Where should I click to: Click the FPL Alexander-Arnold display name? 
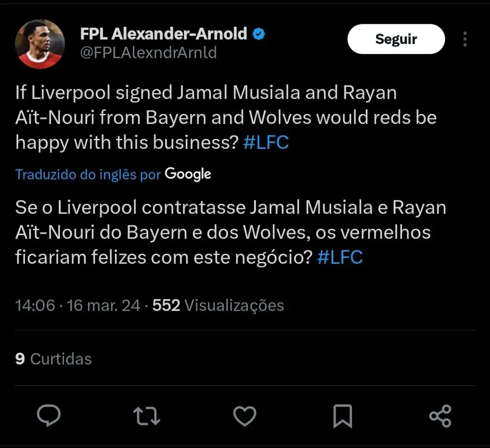[164, 34]
